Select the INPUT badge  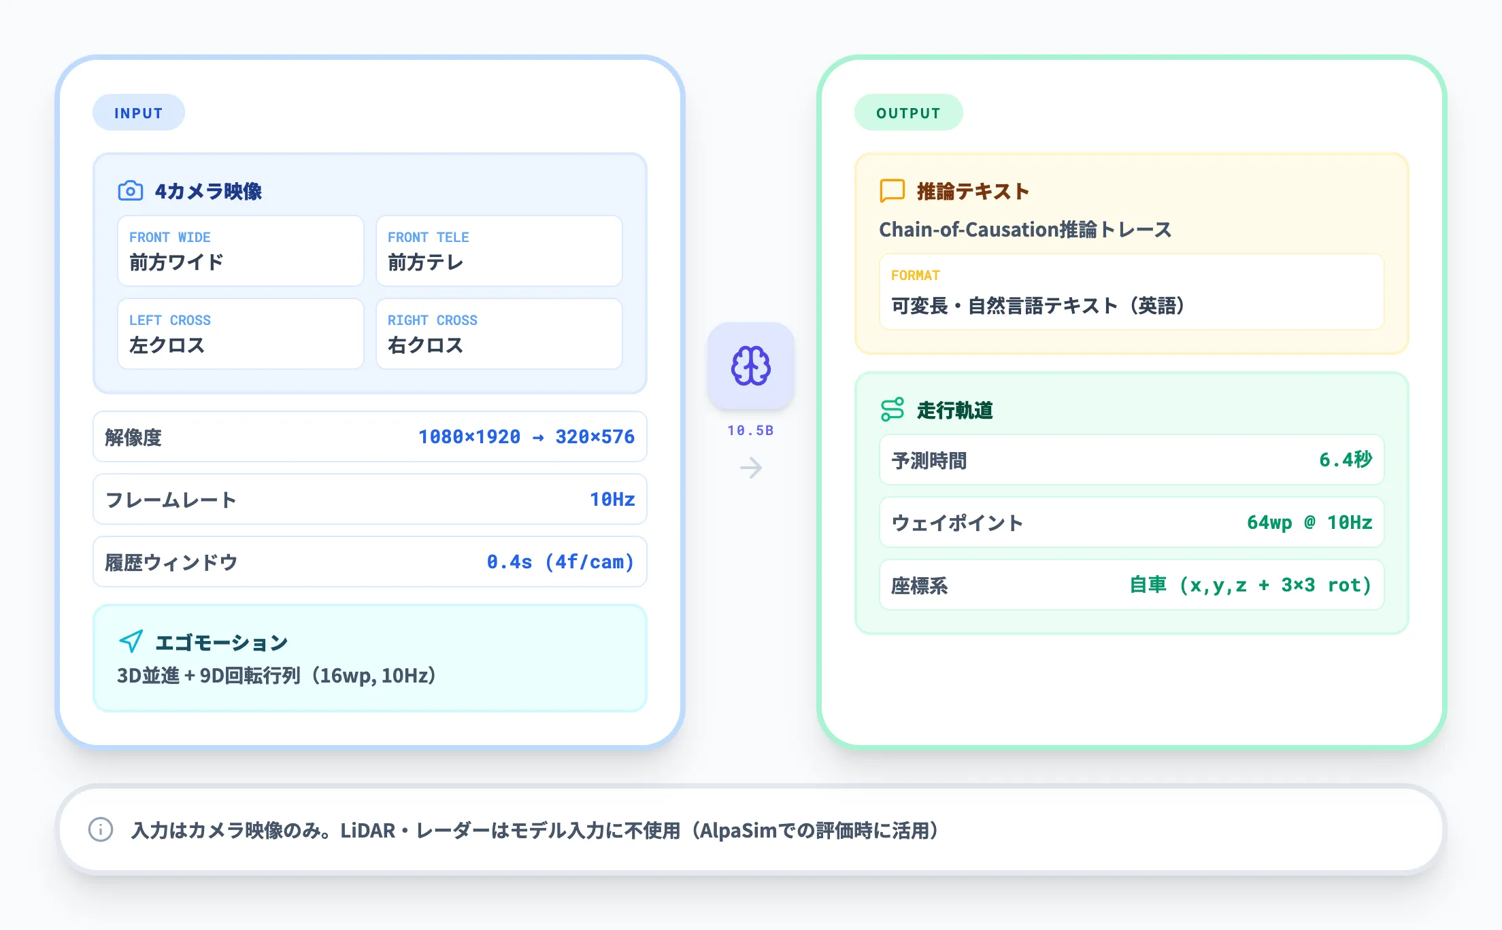[x=138, y=112]
